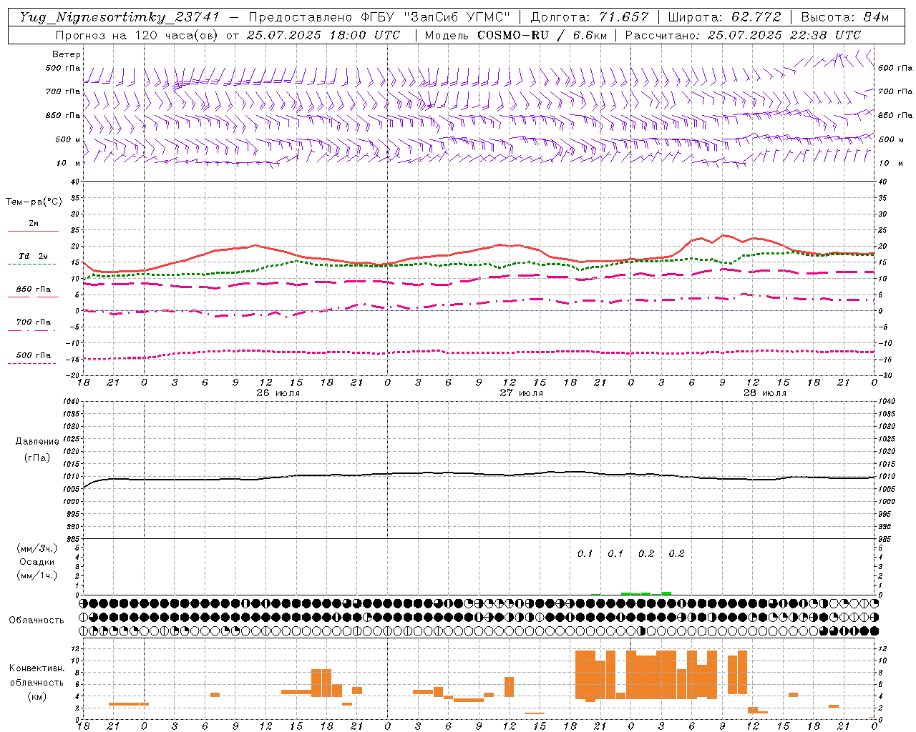The image size is (916, 732).
Task: Click the 'Прогноз на 120 часа(ов)' text
Action: point(138,35)
